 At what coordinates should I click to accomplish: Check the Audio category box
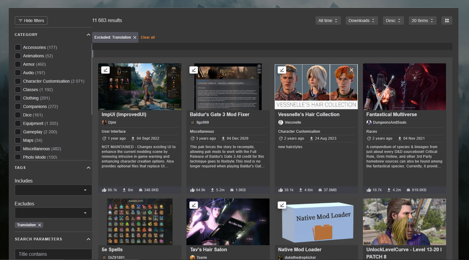pyautogui.click(x=18, y=72)
